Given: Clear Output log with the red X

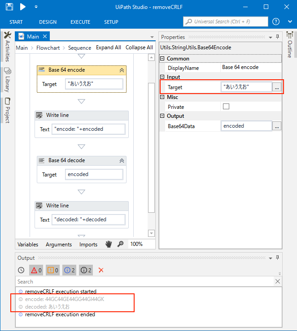Looking at the screenshot, I should pyautogui.click(x=101, y=270).
